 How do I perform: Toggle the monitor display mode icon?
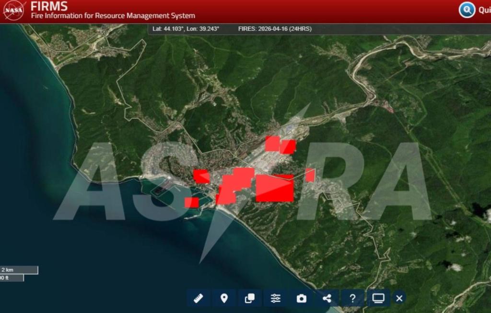[378, 298]
